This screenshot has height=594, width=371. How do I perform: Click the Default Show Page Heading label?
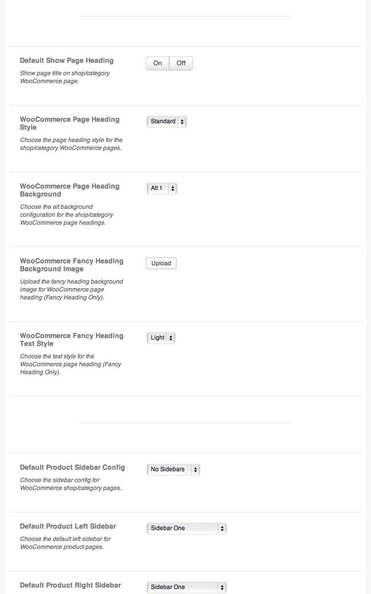tap(67, 60)
